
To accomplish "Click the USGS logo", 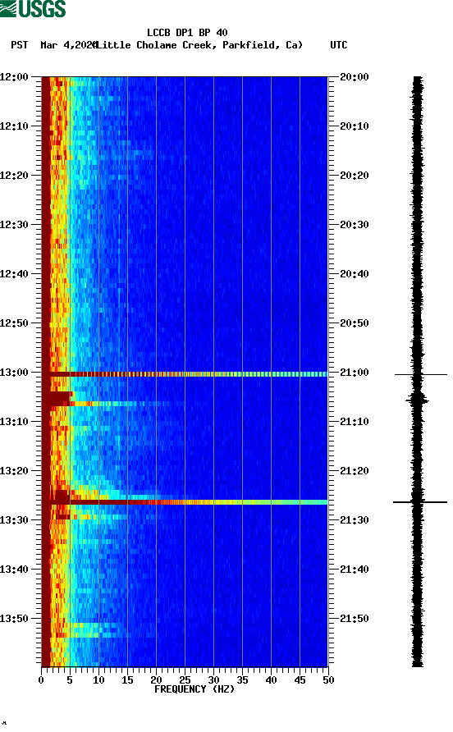I will click(33, 8).
